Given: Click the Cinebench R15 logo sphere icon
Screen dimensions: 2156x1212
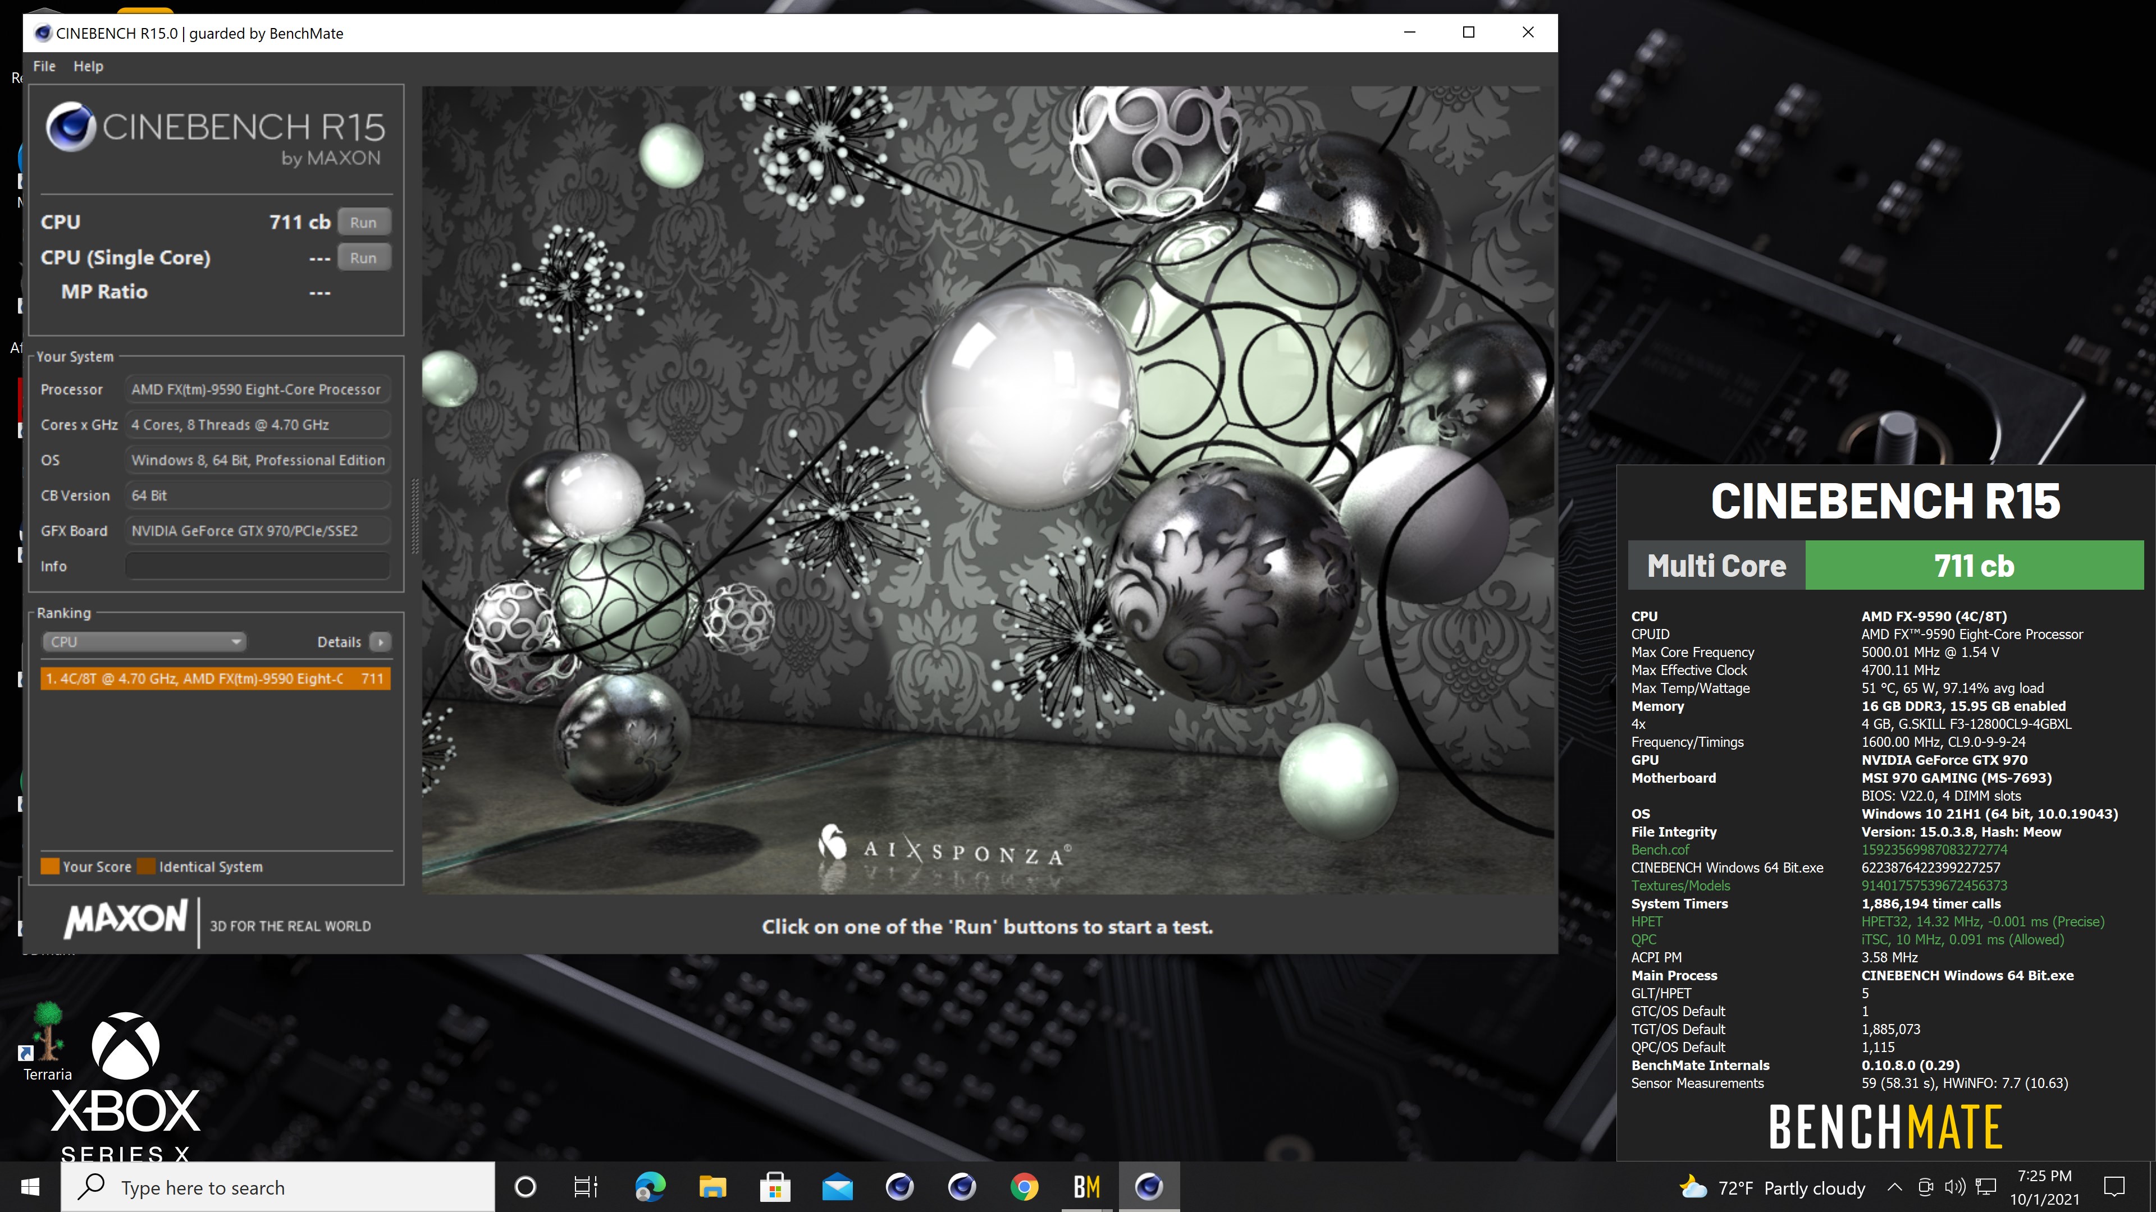Looking at the screenshot, I should pyautogui.click(x=70, y=127).
